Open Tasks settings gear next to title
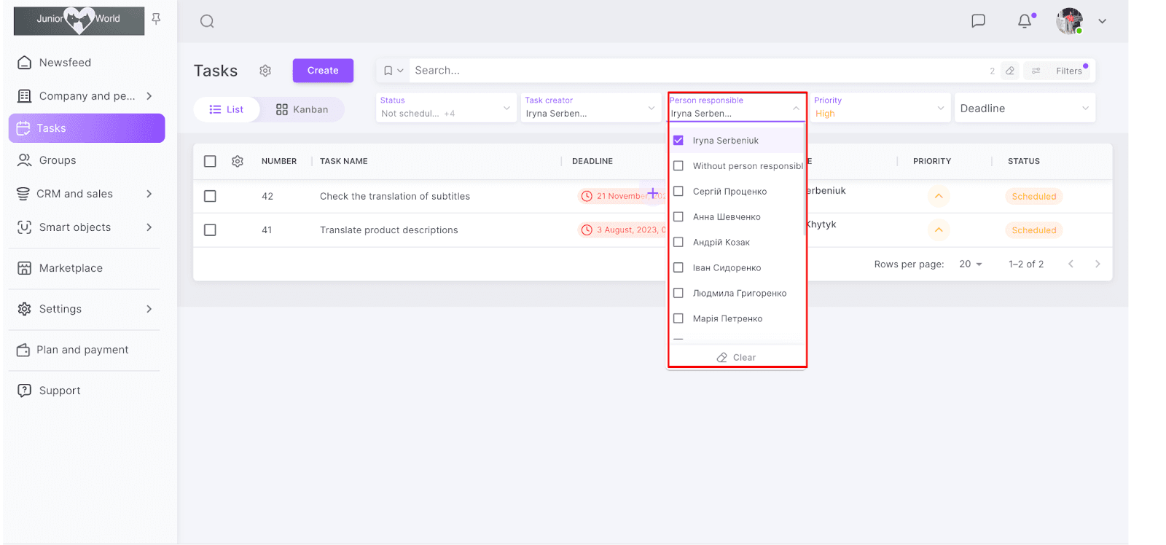1166x545 pixels. click(x=265, y=71)
